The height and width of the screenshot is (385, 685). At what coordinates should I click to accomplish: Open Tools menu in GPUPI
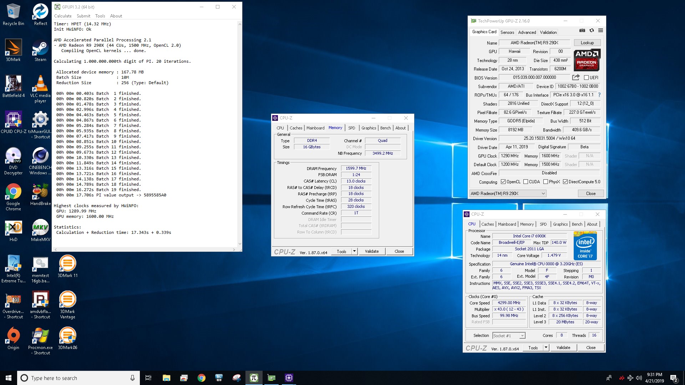click(100, 16)
